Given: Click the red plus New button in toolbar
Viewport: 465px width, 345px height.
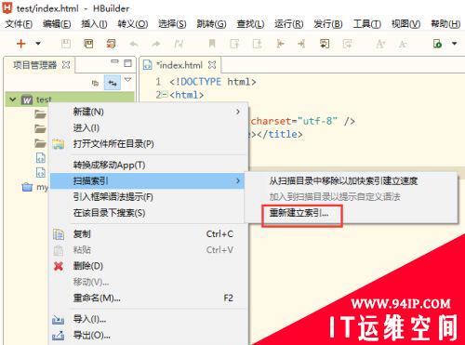Looking at the screenshot, I should (20, 44).
